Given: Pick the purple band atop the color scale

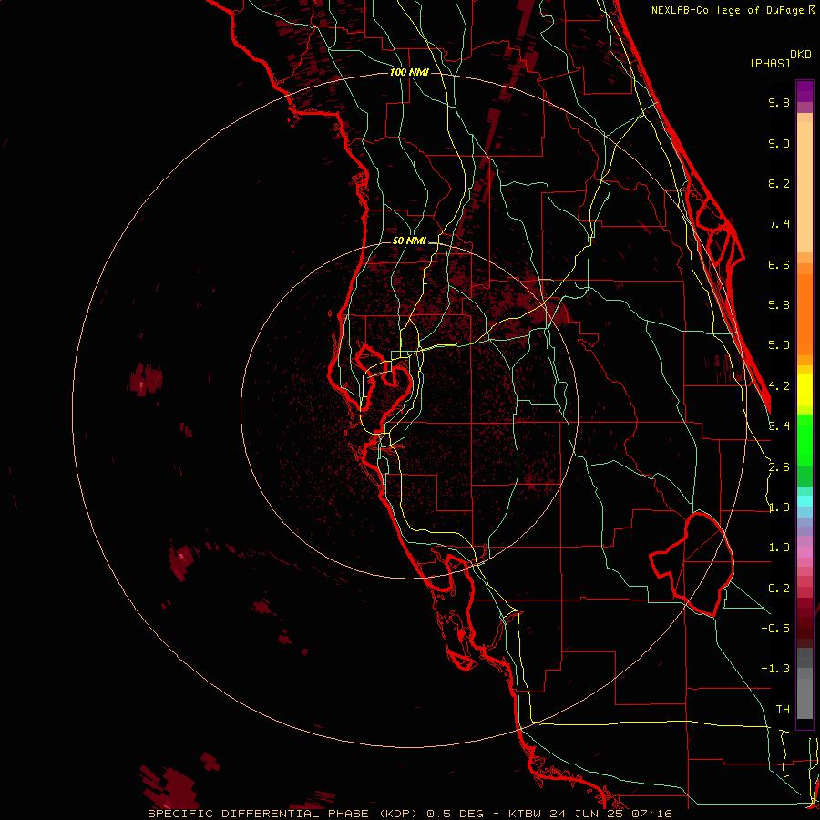Looking at the screenshot, I should click(805, 91).
